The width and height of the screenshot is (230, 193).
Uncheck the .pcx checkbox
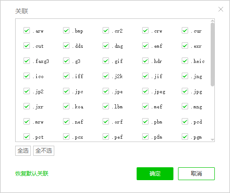click(66, 136)
